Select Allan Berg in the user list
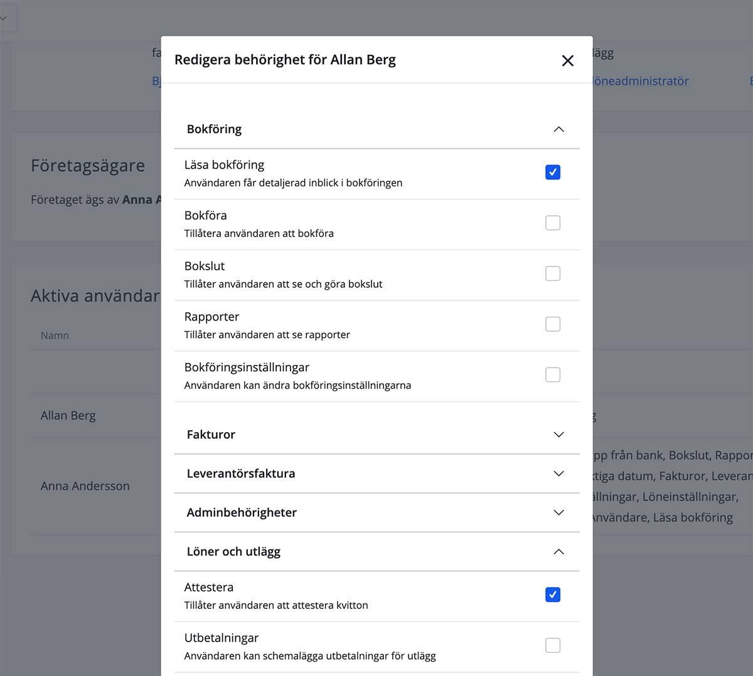 (68, 416)
